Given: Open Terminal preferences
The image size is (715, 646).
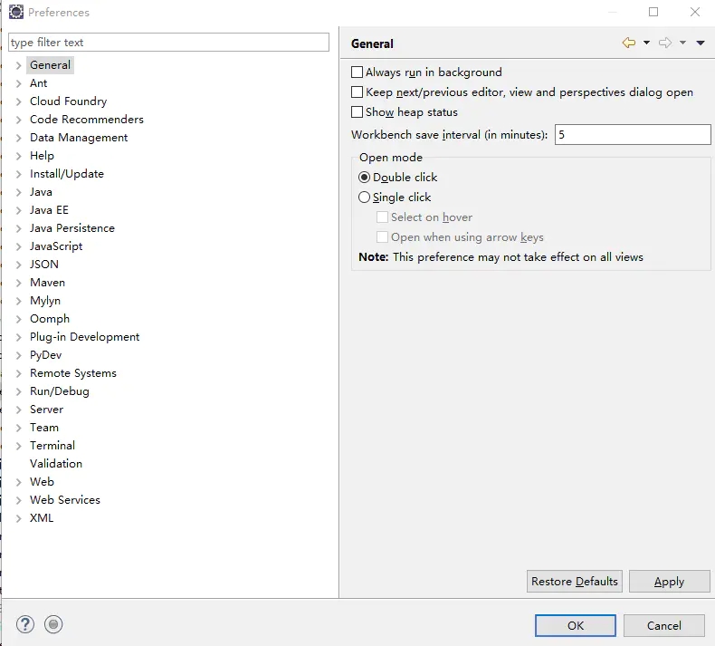Looking at the screenshot, I should [52, 446].
